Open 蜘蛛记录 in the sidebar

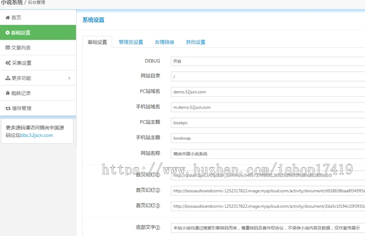tap(38, 93)
